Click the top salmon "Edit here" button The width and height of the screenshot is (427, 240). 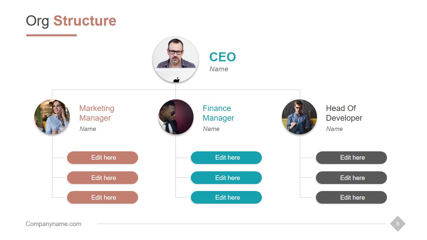pos(102,158)
